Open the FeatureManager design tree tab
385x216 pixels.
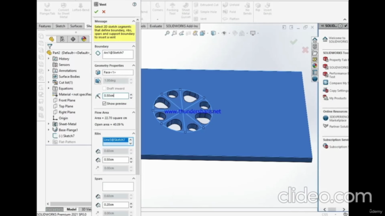coord(52,39)
